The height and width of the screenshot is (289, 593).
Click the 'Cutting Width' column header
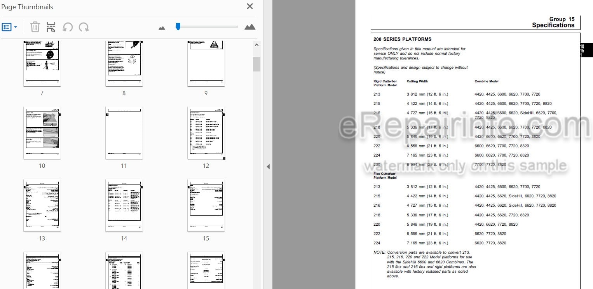(417, 81)
